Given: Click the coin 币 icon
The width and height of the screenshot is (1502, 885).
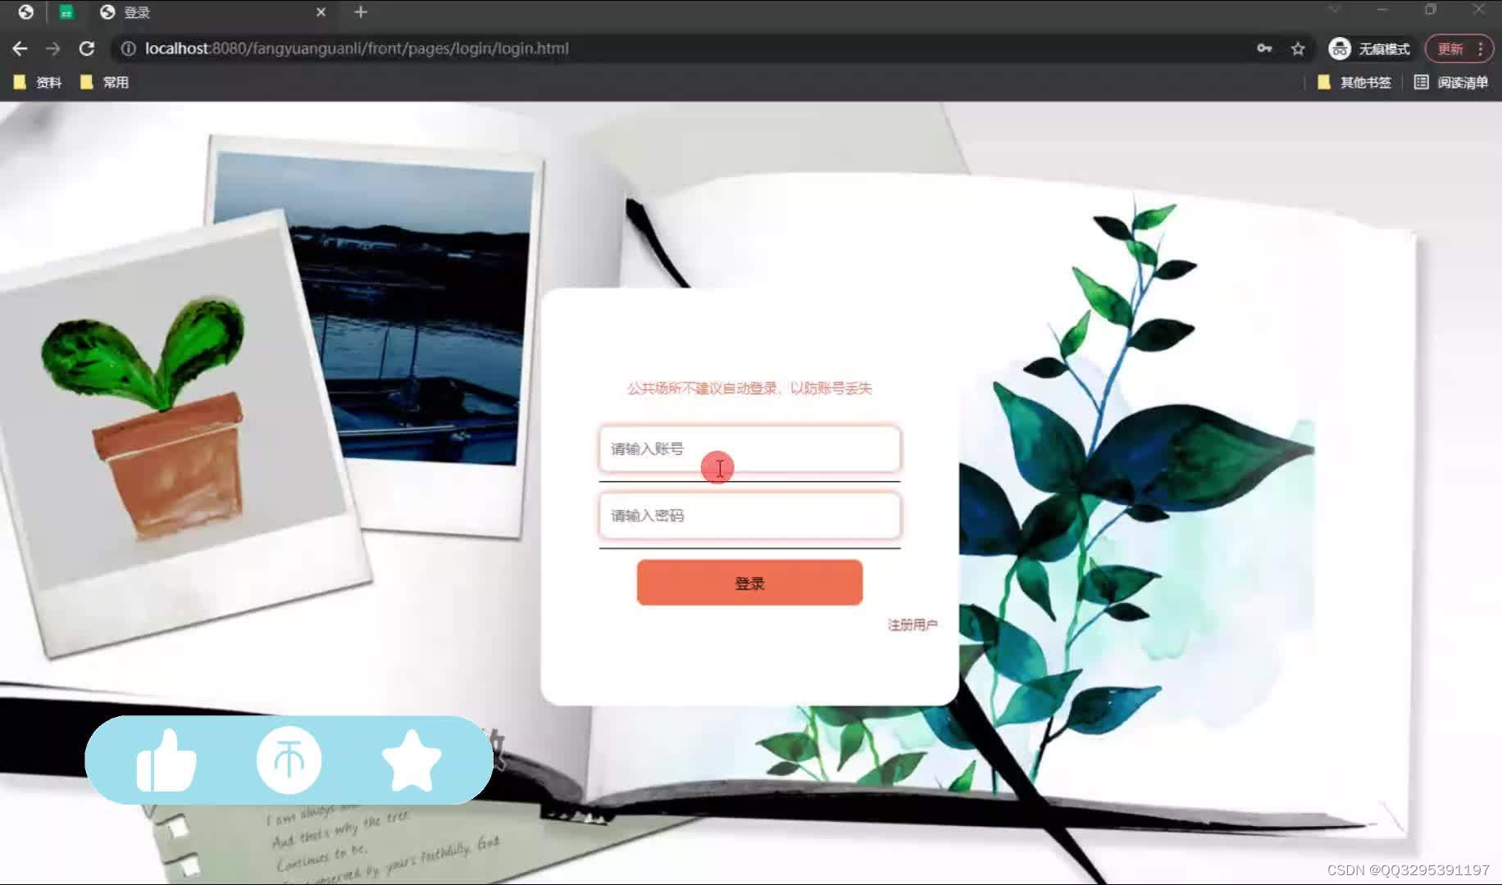Looking at the screenshot, I should point(289,760).
